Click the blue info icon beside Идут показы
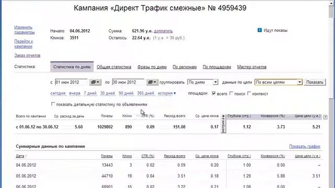Image resolution: width=335 pixels, height=188 pixels. [x=260, y=30]
